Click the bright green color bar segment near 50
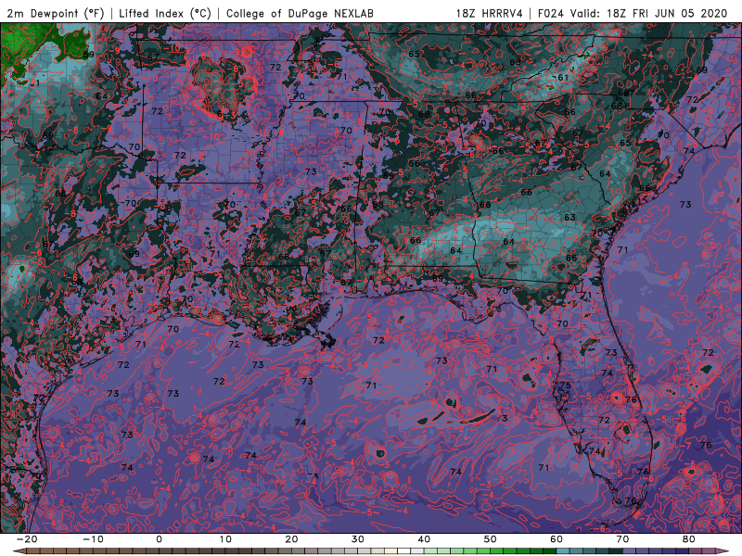The image size is (742, 556). pos(497,551)
